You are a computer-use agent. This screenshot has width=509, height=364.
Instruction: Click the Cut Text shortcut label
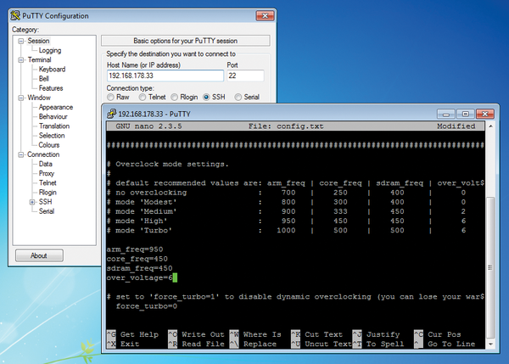[324, 334]
